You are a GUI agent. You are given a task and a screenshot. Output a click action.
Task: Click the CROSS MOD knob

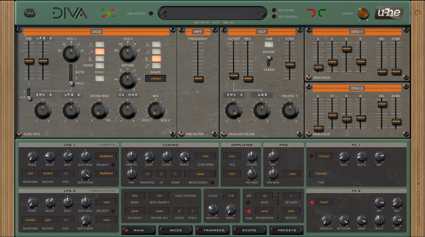pos(99,110)
